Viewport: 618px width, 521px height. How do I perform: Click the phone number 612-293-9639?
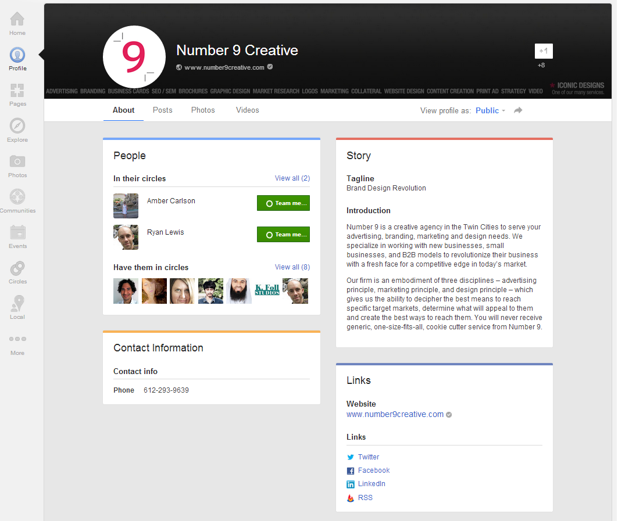166,390
